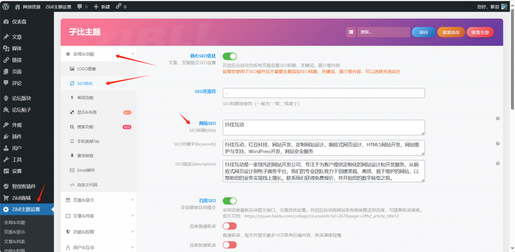Click help icon beside SEO标题 field

pos(498,119)
